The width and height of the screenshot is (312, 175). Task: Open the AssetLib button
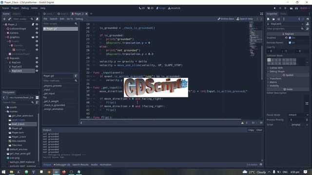point(175,8)
